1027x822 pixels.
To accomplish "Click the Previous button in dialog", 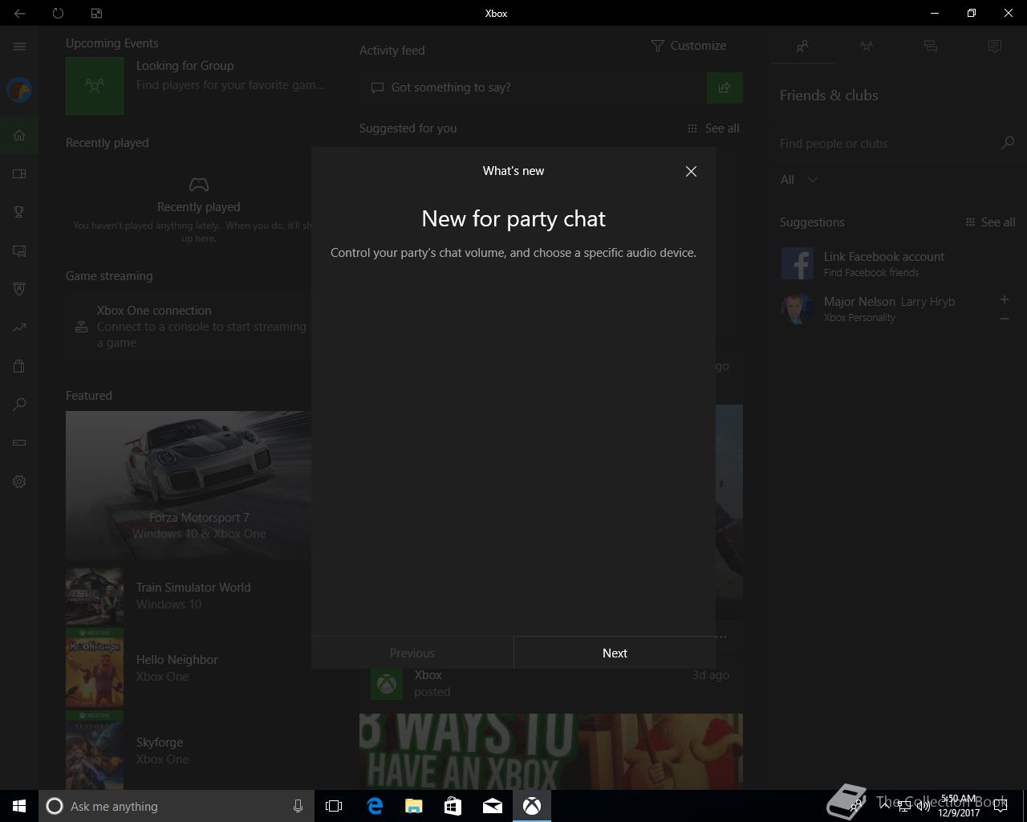I will tap(412, 653).
